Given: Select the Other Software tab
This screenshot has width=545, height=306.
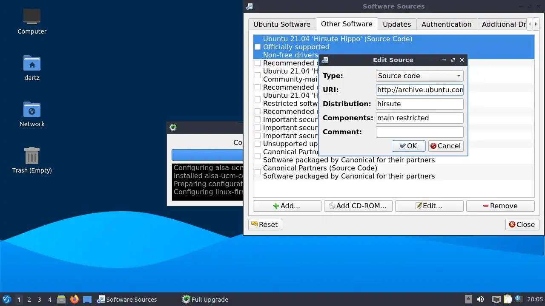Looking at the screenshot, I should 347,24.
